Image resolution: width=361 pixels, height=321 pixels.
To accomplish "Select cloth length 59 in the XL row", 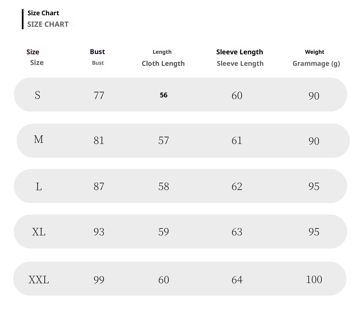I will coord(164,232).
